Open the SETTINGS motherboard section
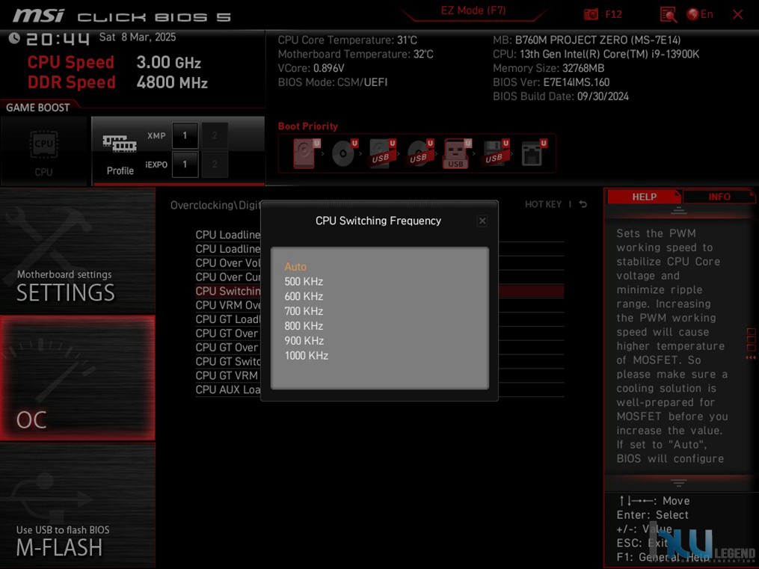 (x=78, y=250)
